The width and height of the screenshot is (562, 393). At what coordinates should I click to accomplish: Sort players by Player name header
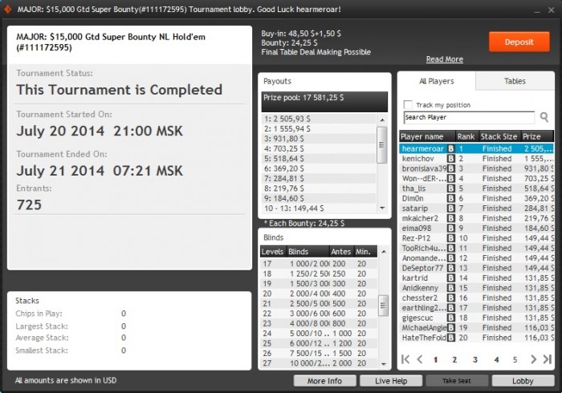point(427,136)
